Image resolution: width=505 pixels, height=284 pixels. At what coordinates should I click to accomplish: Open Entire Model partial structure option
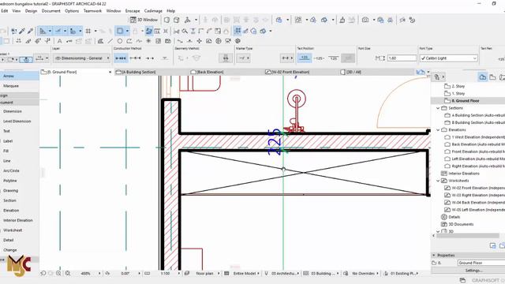point(244,274)
